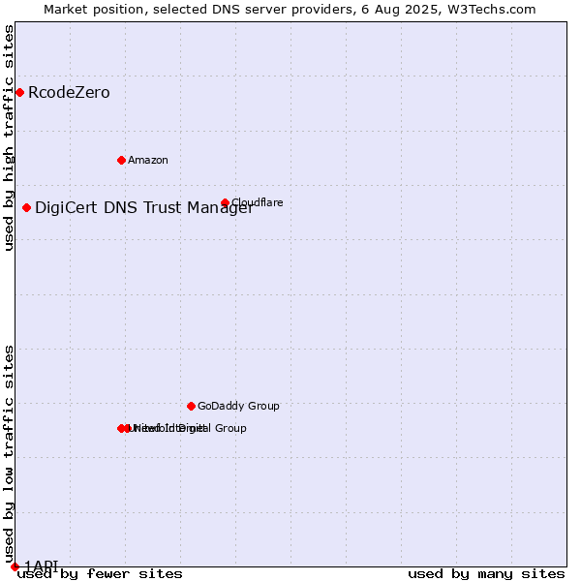The width and height of the screenshot is (581, 581).
Task: Click 'used by high traffic sites' axis label
Action: click(x=9, y=138)
